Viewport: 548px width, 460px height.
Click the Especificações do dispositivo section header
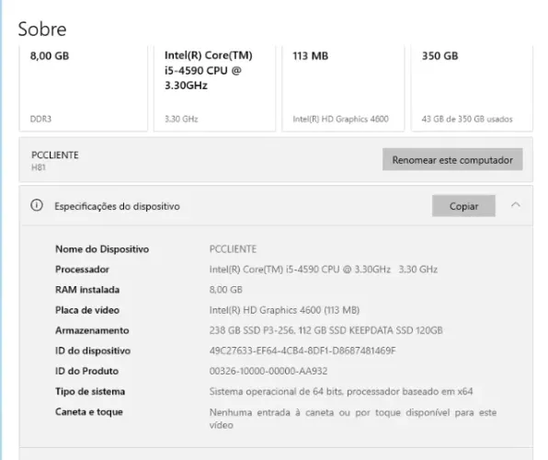117,206
